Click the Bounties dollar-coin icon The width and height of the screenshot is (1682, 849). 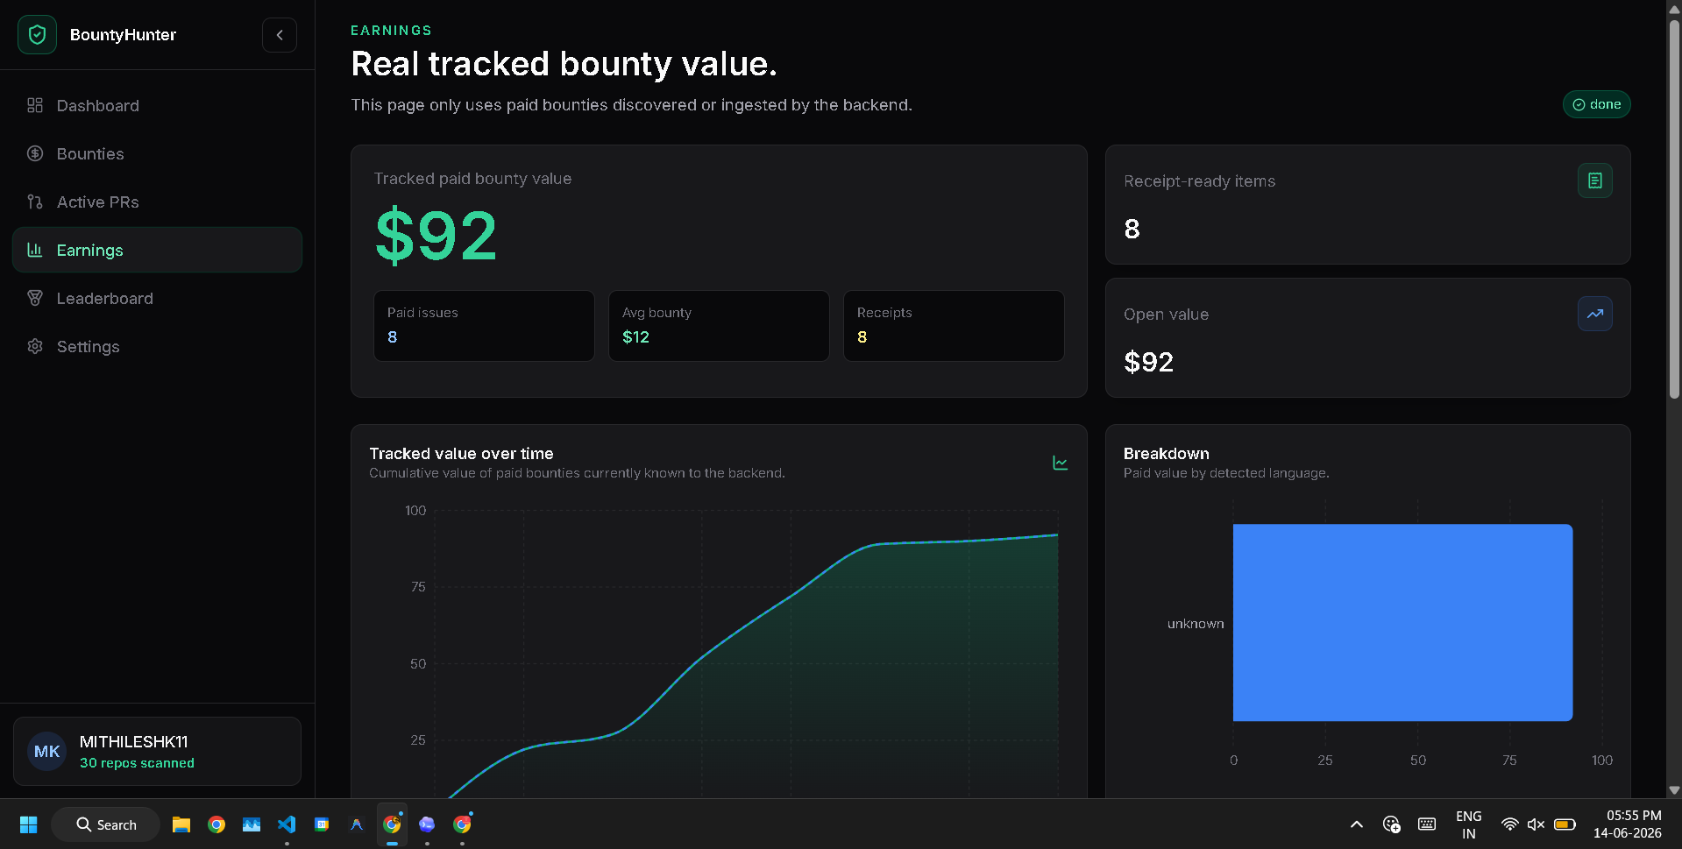(x=35, y=153)
